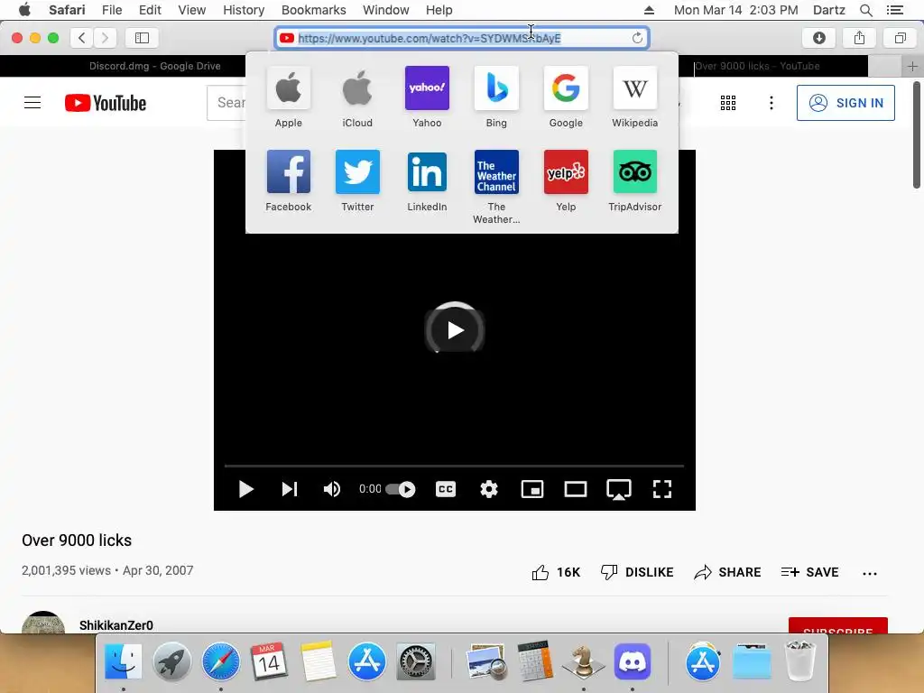Click SAVE to playlist
Image resolution: width=924 pixels, height=693 pixels.
809,572
